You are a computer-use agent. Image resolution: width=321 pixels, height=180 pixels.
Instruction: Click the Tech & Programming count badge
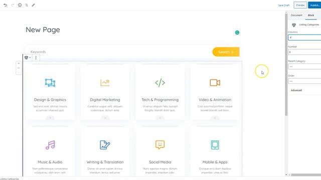pos(160,118)
